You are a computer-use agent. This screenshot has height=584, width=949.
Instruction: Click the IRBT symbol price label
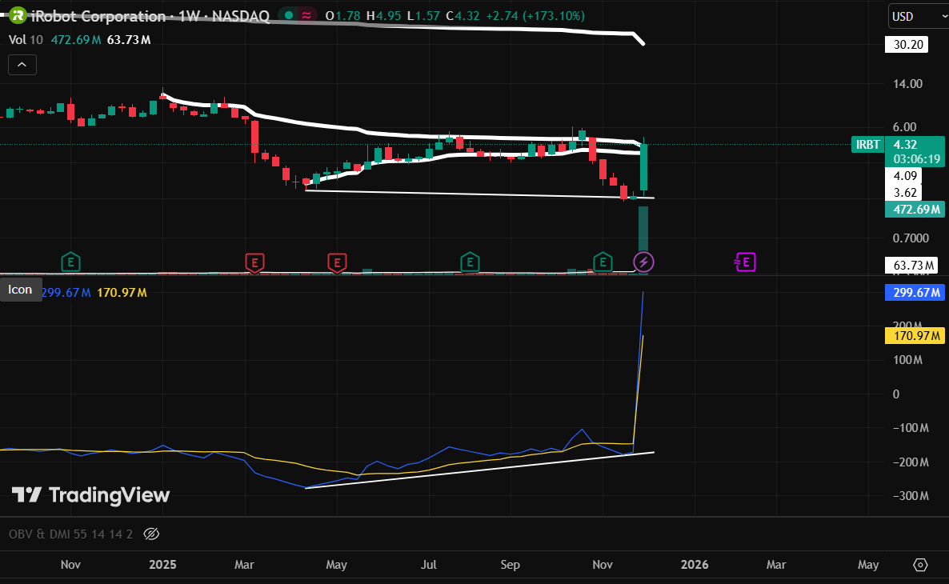click(x=867, y=145)
